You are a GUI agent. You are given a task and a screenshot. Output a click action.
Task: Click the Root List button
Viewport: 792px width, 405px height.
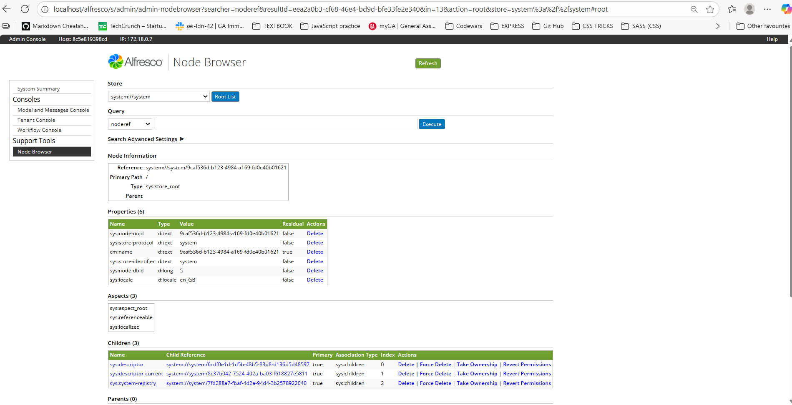(225, 96)
